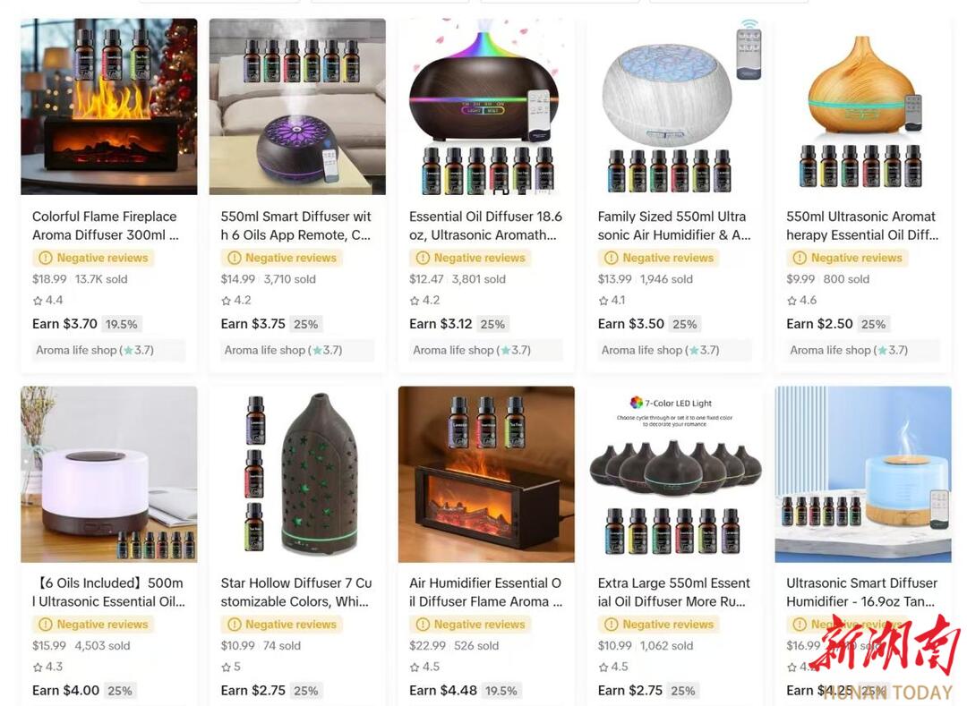Select the Ultrasonic Smart Diffuser Humidifier title
The image size is (967, 706).
pyautogui.click(x=861, y=592)
